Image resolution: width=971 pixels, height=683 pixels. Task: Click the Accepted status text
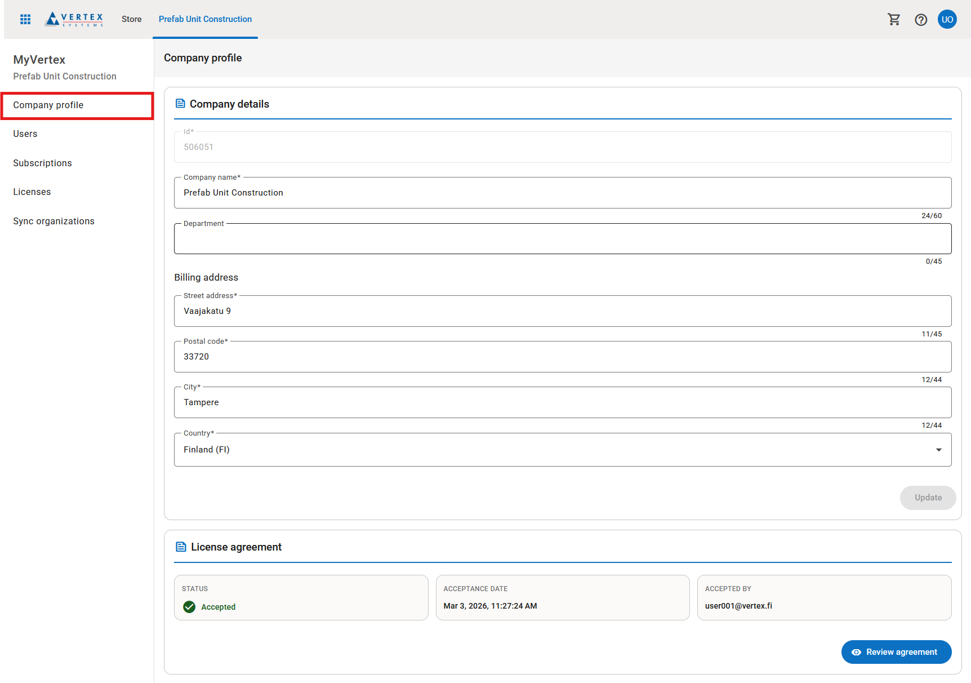click(218, 607)
